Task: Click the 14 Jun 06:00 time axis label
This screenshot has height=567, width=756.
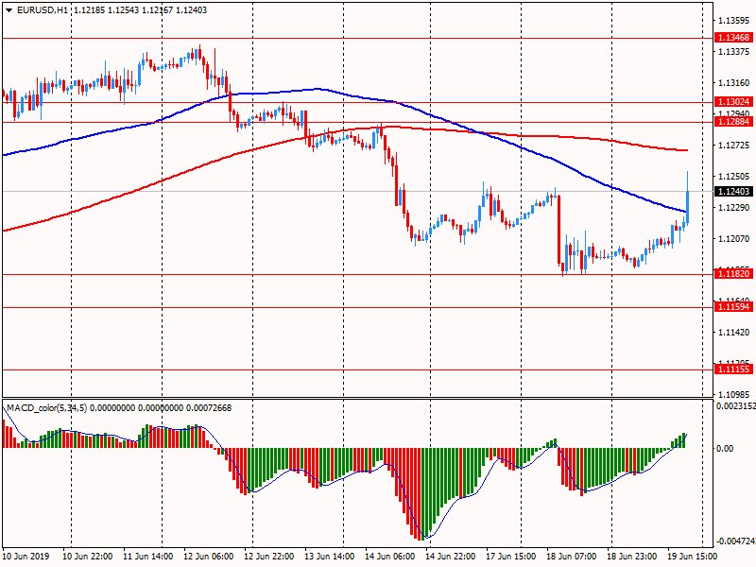Action: pyautogui.click(x=389, y=557)
